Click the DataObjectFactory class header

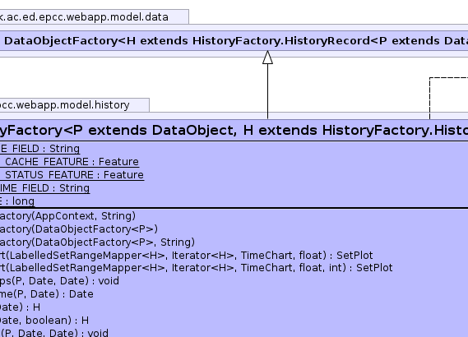[234, 41]
